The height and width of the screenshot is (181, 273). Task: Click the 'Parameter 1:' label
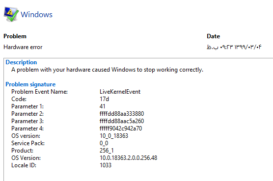point(27,106)
